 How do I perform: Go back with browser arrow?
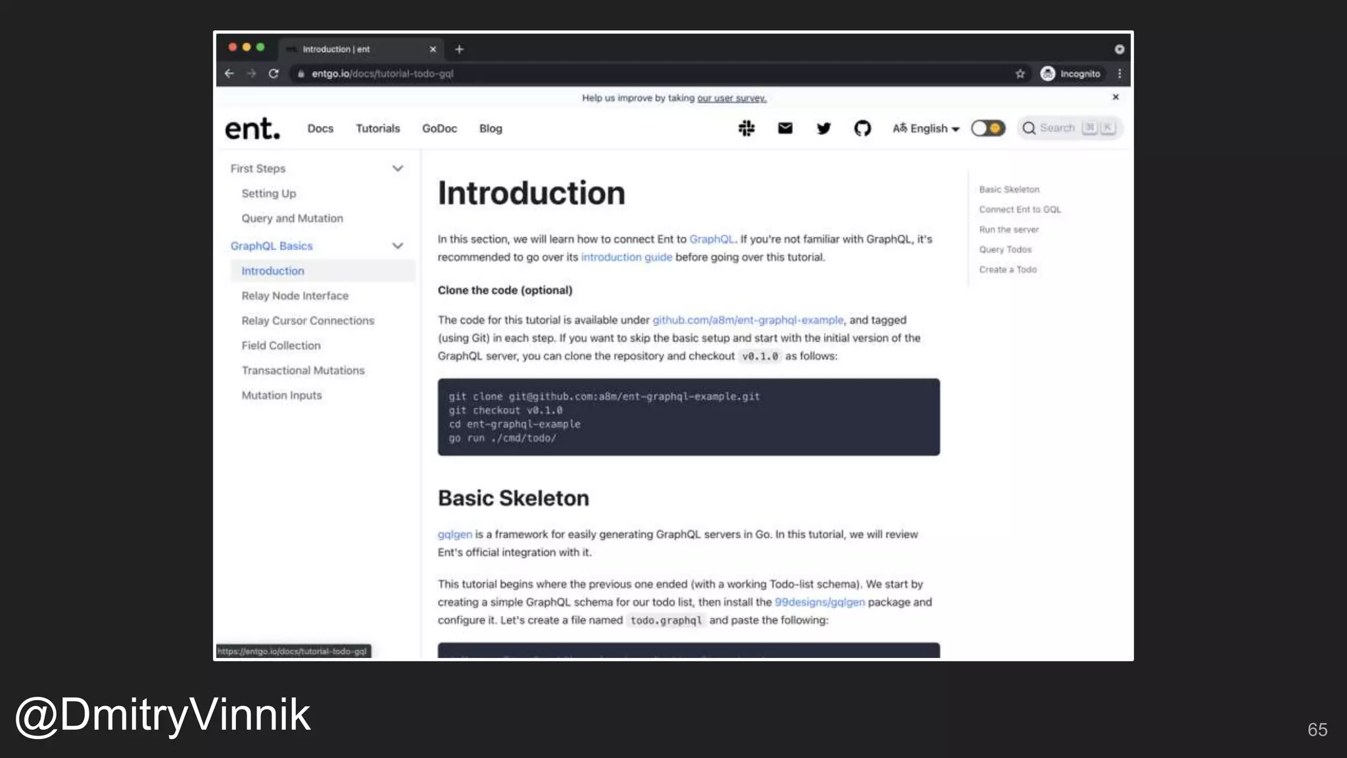229,74
